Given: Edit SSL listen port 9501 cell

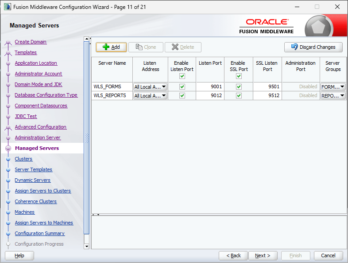Looking at the screenshot, I should [x=267, y=86].
